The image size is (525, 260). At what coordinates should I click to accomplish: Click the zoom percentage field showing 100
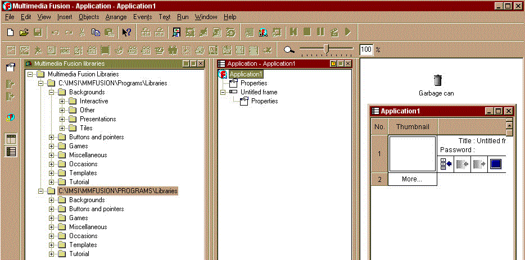(366, 49)
